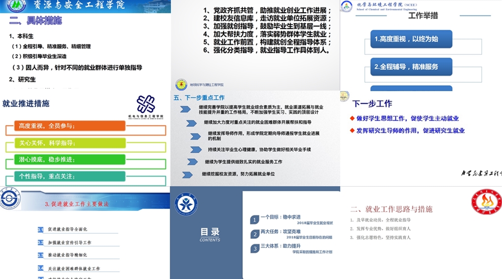Click number badge 3 next to 助力提升

coord(254,248)
